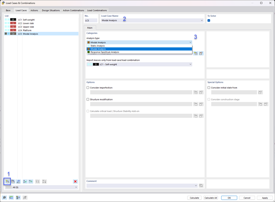Click the new load case icon under the list
The width and height of the screenshot is (275, 202).
tap(7, 181)
